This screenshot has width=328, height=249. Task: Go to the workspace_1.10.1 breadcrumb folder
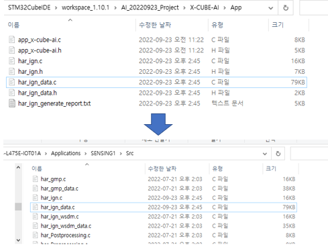click(x=85, y=7)
